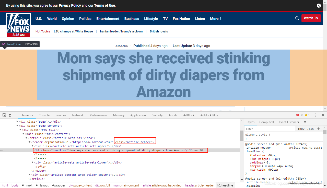Screen dimensions: 327x188
Task: Click the Styles pane scrollbar thumb
Action: [325, 132]
